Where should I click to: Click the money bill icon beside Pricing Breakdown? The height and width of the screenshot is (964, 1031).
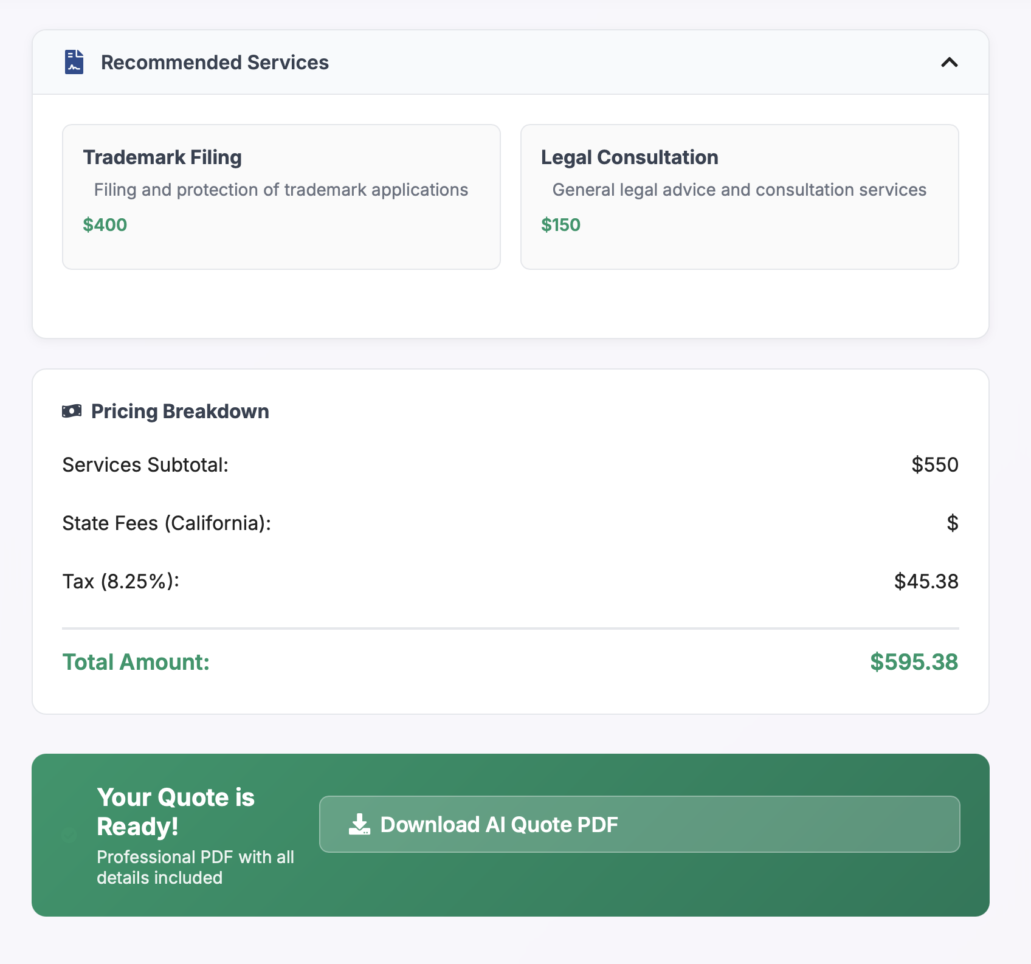point(72,411)
